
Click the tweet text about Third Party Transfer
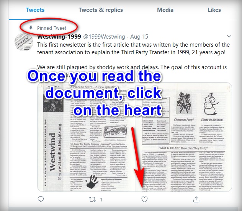click(133, 49)
